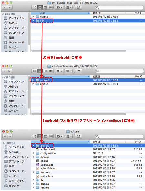Expand android folder in middle window

(x=33, y=80)
